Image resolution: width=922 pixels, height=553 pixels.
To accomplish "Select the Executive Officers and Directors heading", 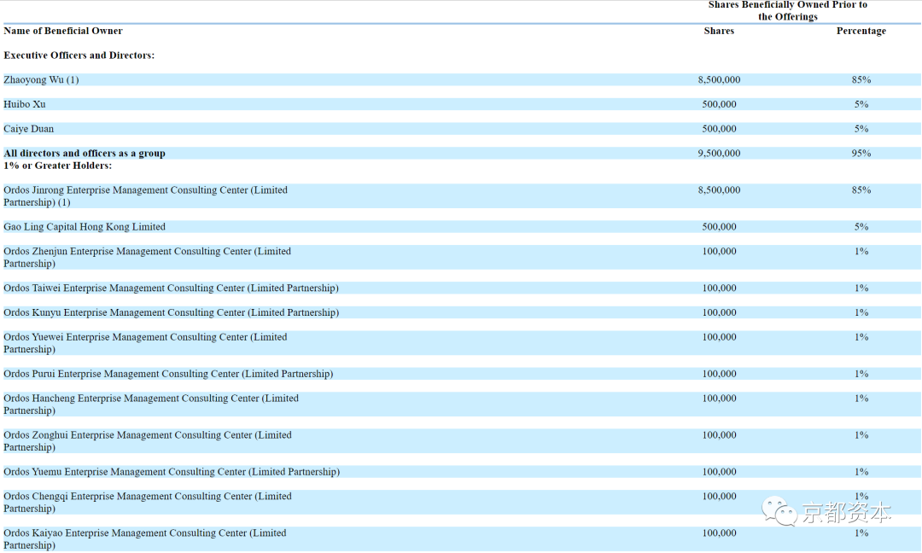I will click(x=79, y=55).
